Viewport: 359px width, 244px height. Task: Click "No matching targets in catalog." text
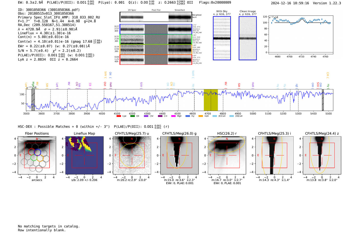[x=49, y=226]
